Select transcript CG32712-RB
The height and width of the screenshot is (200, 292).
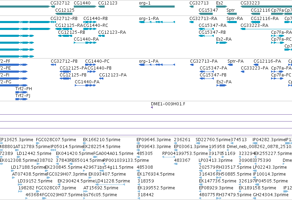pyautogui.click(x=64, y=19)
